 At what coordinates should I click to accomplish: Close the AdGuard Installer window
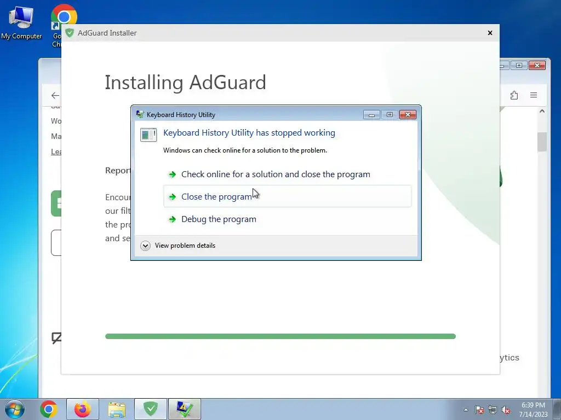coord(490,33)
